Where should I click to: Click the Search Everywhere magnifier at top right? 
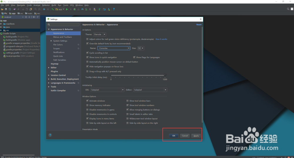click(x=288, y=9)
